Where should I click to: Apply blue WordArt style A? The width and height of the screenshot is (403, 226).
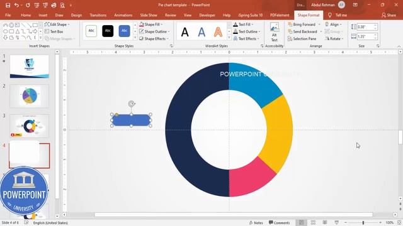point(201,32)
